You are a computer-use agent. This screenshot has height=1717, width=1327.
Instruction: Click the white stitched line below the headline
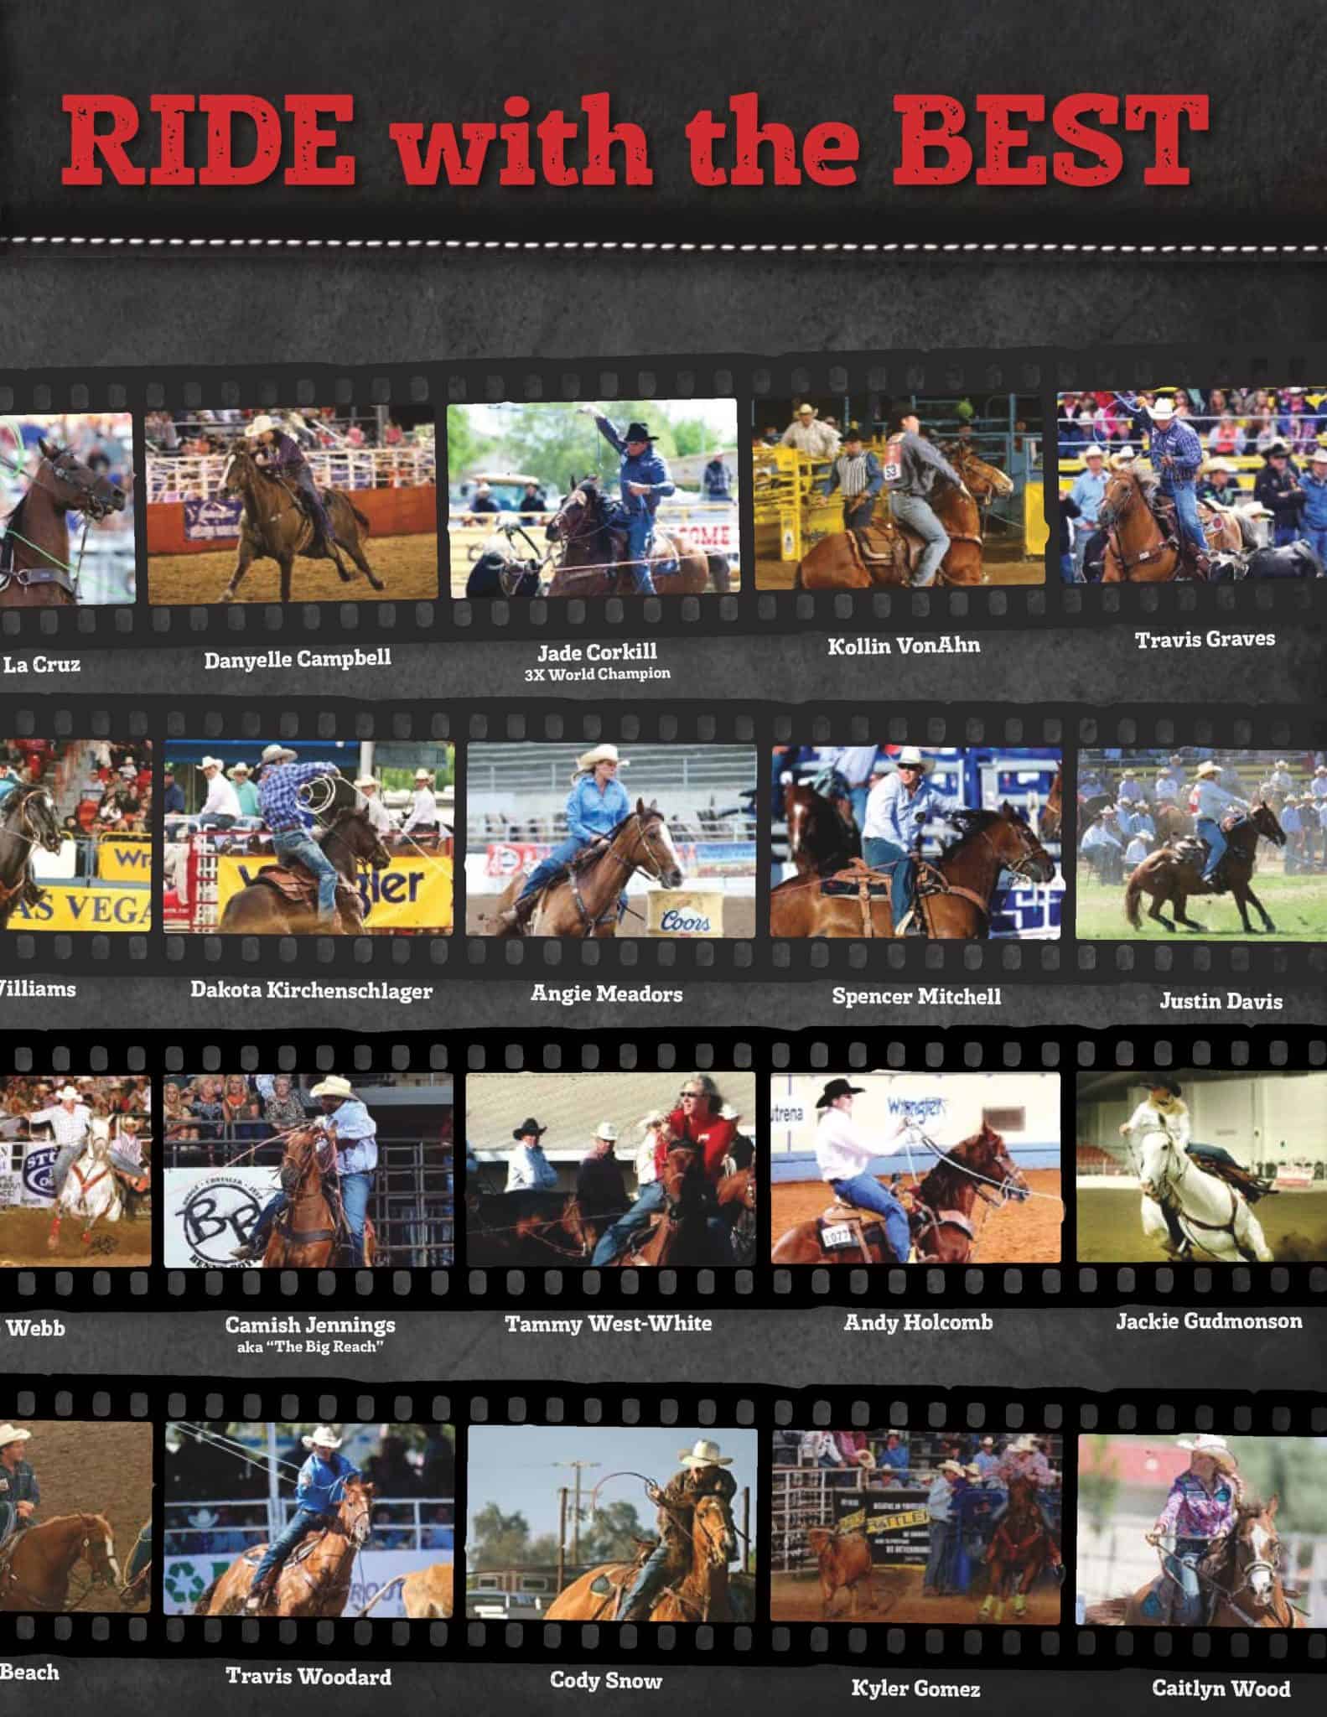(x=662, y=244)
